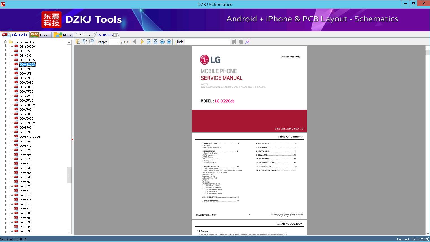The width and height of the screenshot is (430, 242).
Task: Open LG-US990 schematic
Action: point(26,119)
